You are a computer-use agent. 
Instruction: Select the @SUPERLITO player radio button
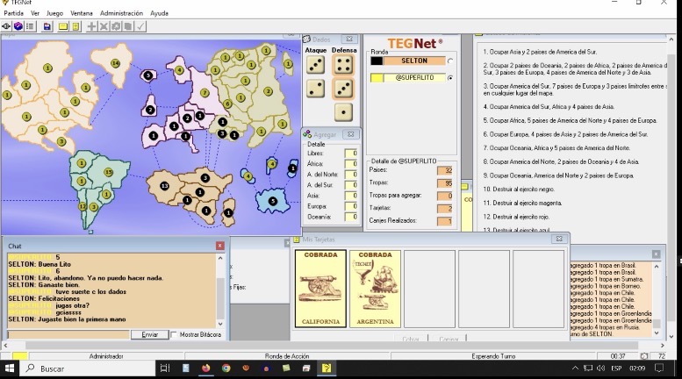pos(450,78)
